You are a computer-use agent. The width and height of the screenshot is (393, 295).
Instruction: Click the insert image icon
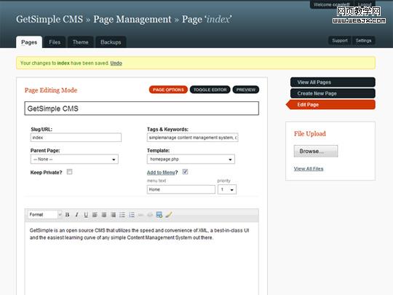[x=159, y=215]
